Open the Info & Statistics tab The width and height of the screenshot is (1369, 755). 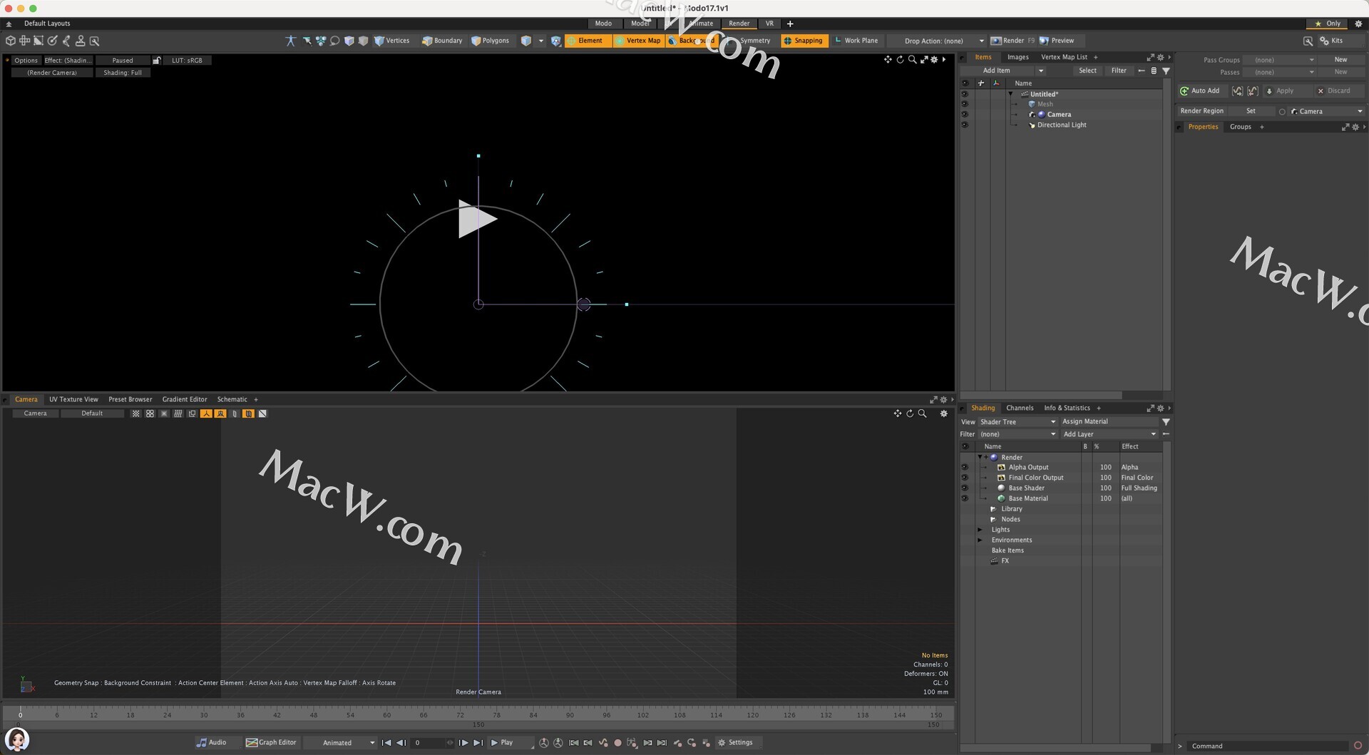point(1067,409)
